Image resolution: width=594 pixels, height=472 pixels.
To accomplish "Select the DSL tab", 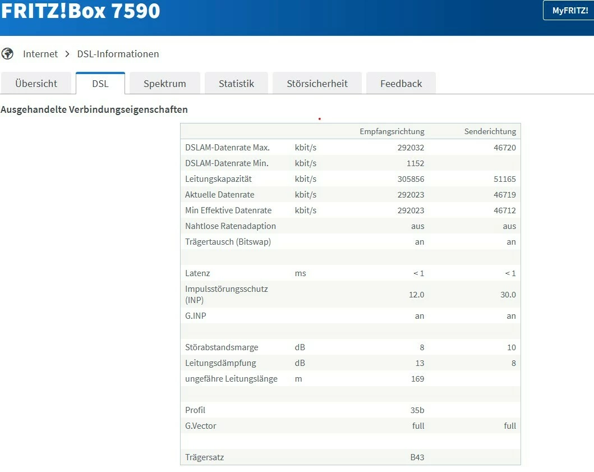I will pyautogui.click(x=100, y=84).
